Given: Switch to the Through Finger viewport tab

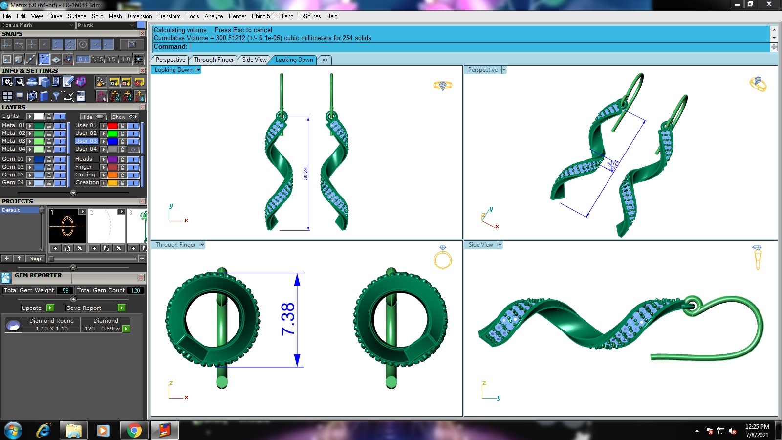Looking at the screenshot, I should coord(214,60).
